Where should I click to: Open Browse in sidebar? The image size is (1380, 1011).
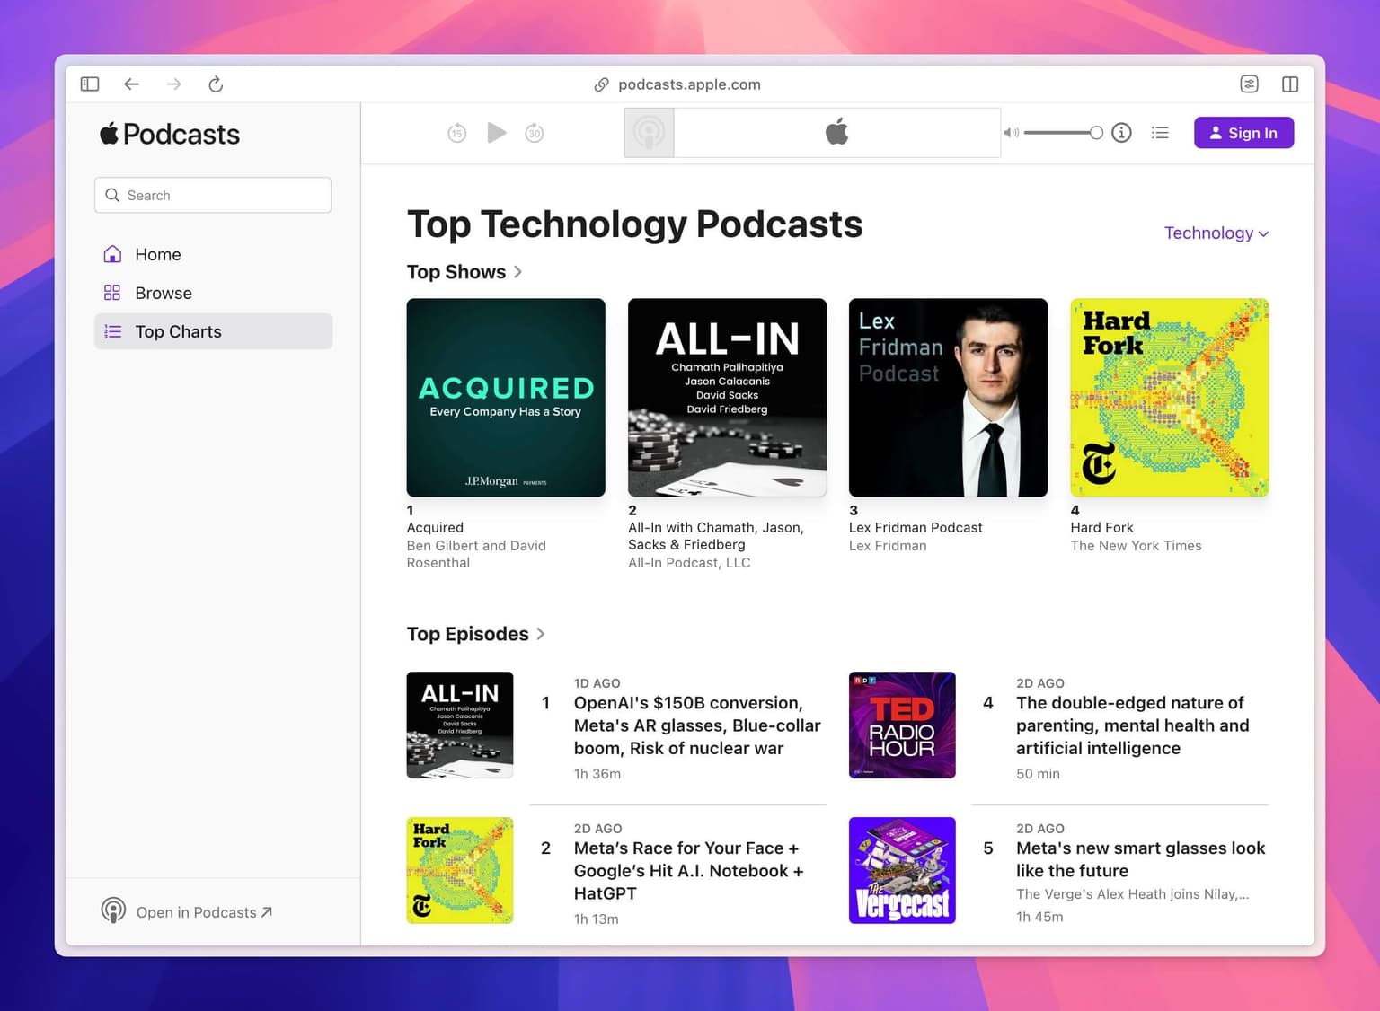pos(213,293)
